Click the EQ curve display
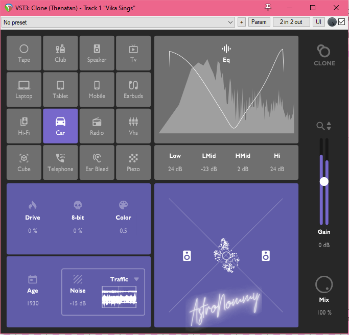The image size is (349, 335). [x=226, y=90]
